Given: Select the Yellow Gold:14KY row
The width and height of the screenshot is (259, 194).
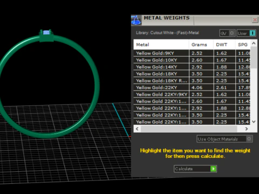Looking at the screenshot, I should 192,67.
